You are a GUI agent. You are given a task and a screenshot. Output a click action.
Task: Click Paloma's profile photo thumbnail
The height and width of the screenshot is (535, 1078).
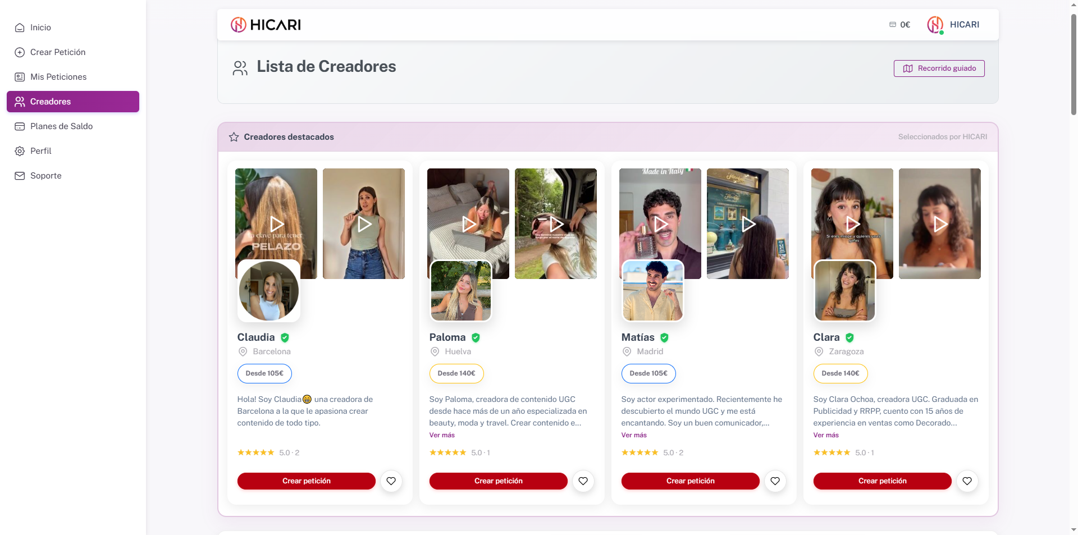pyautogui.click(x=460, y=291)
